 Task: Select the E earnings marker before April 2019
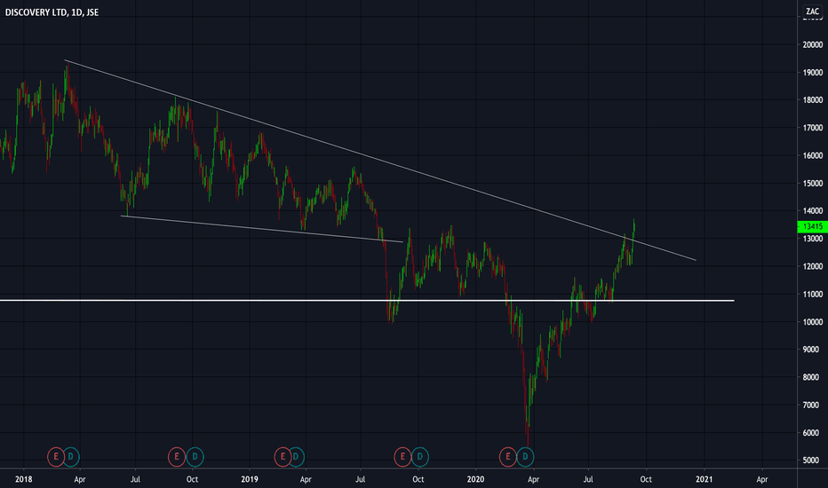coord(283,457)
